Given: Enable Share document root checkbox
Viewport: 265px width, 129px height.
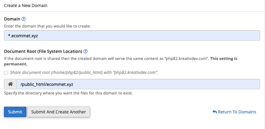Looking at the screenshot, I should 6,73.
